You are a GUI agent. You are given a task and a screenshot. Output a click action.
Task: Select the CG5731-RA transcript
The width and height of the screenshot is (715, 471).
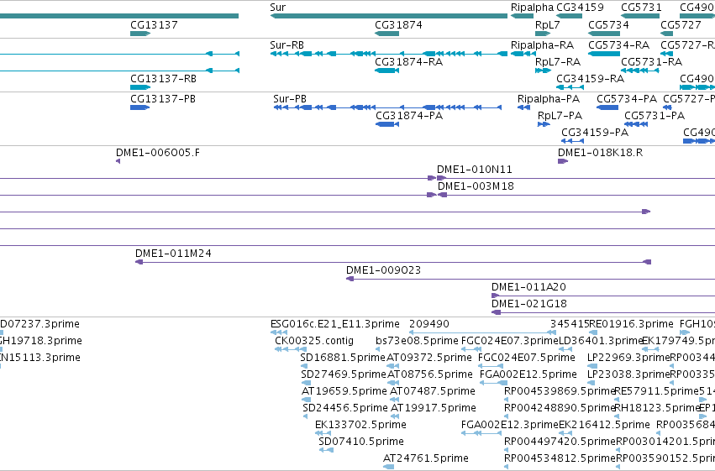click(x=640, y=71)
